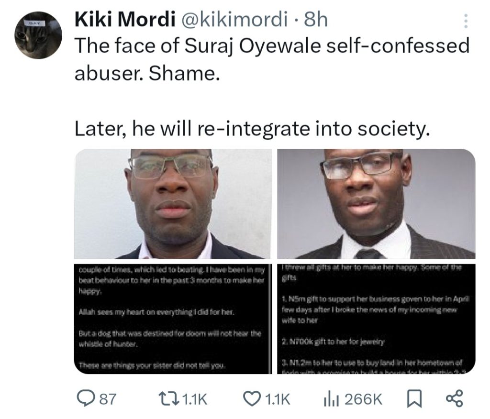The height and width of the screenshot is (419, 490).
Task: Bookmark this tweet
Action: coord(414,399)
